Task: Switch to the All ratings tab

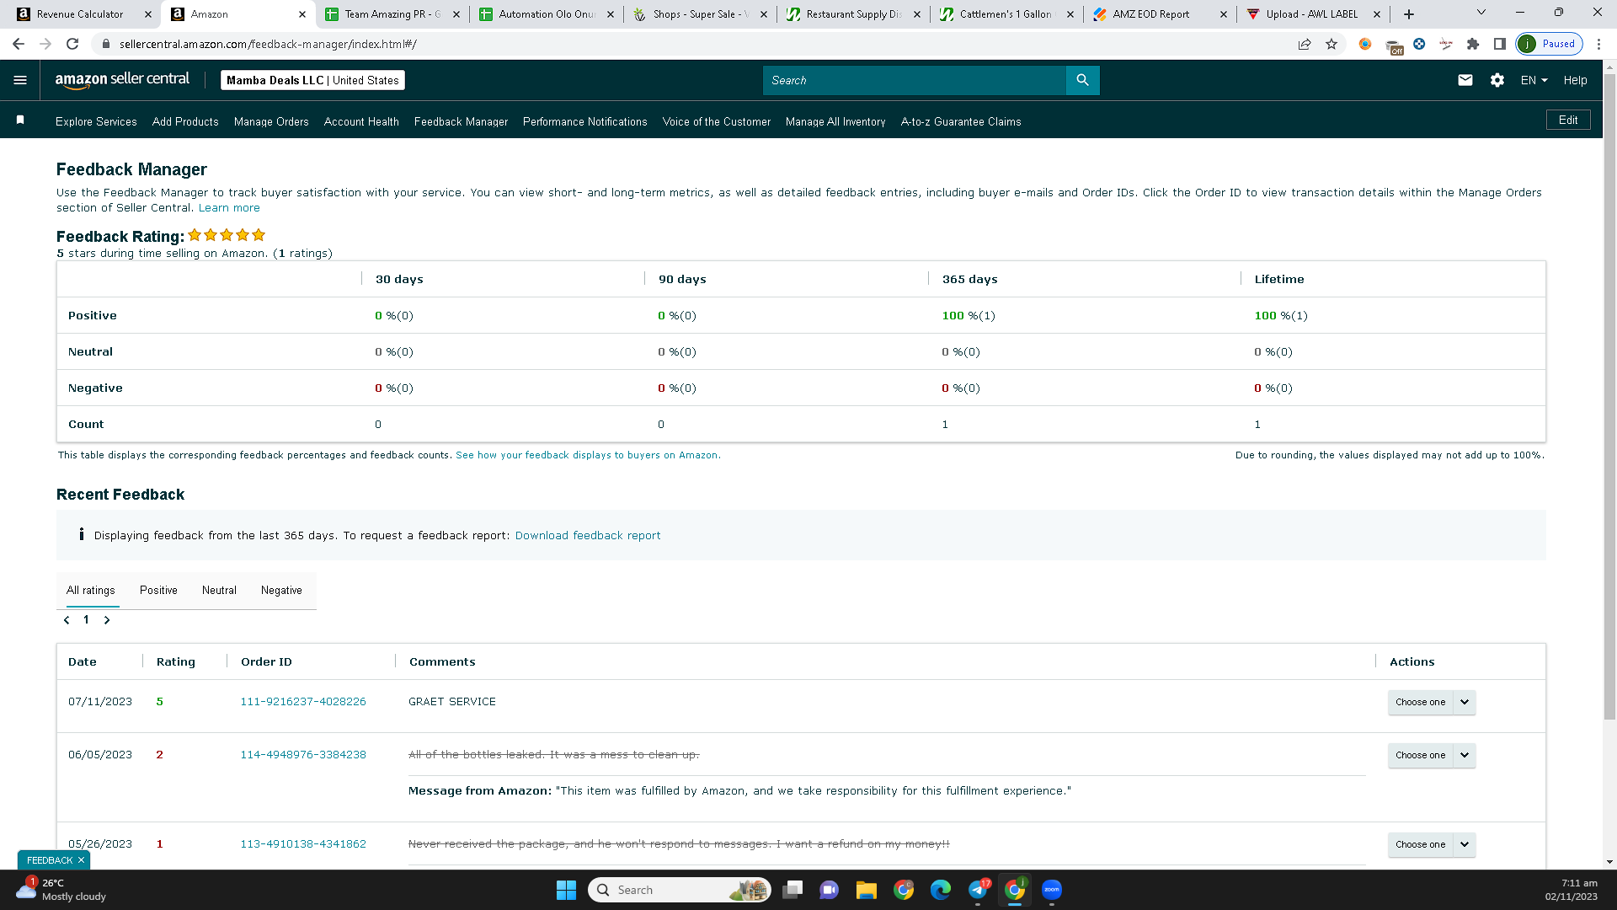Action: click(91, 591)
